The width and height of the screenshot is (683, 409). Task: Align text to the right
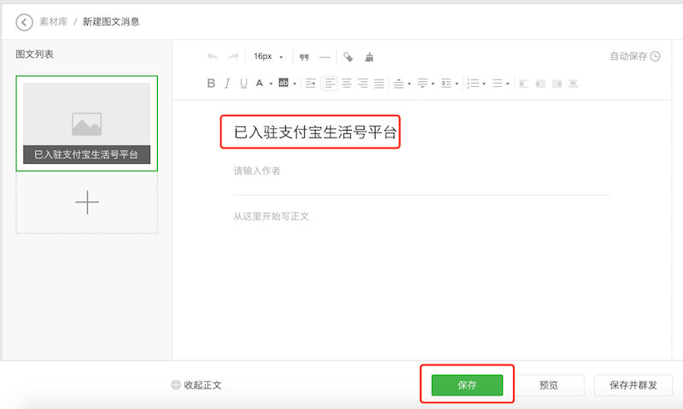[x=363, y=83]
